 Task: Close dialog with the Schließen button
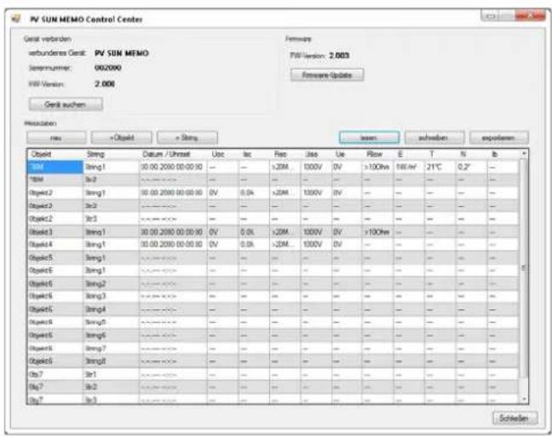point(515,418)
